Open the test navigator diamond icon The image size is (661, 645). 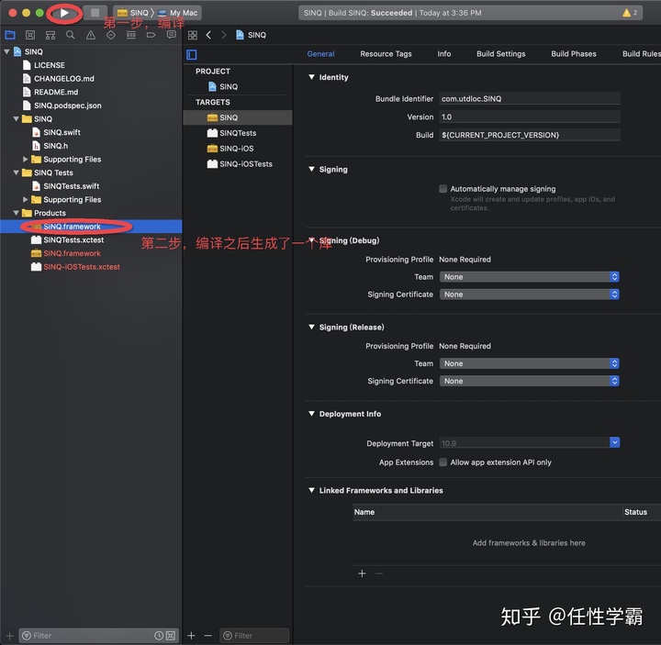[x=111, y=35]
